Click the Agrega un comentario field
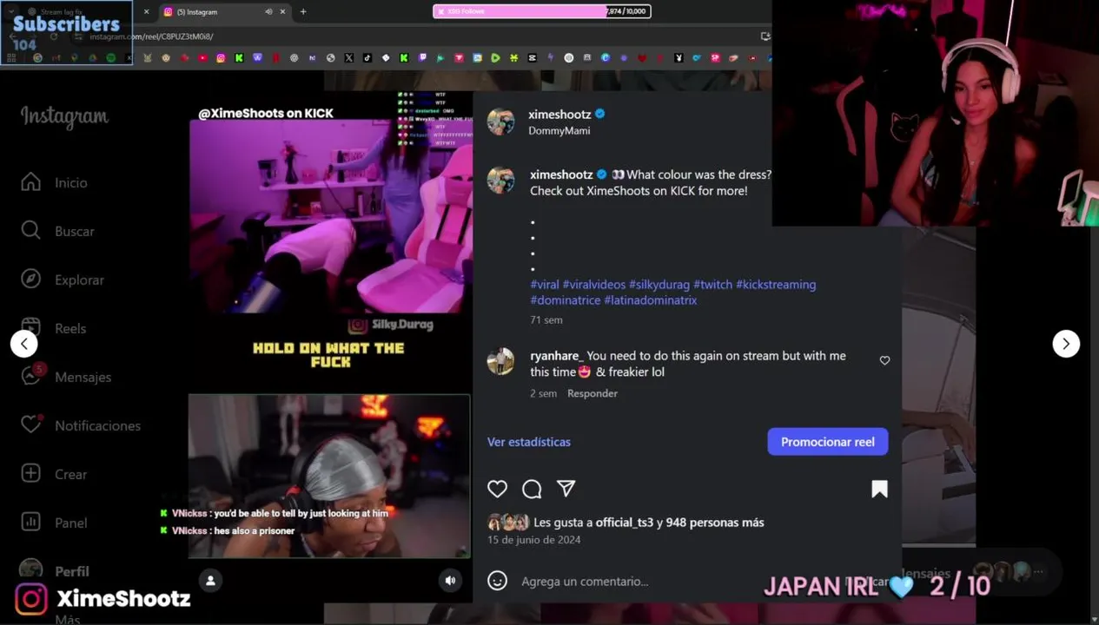The height and width of the screenshot is (625, 1099). pyautogui.click(x=585, y=582)
